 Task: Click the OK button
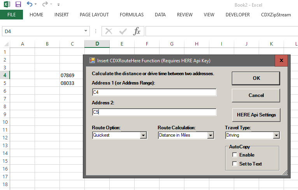click(256, 78)
